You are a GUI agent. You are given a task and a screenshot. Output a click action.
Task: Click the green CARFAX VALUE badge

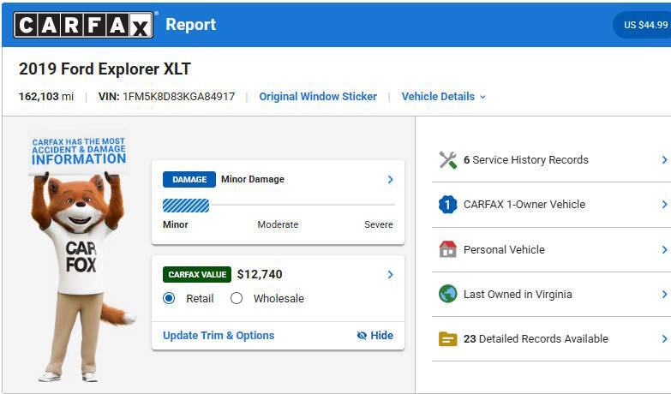pos(197,275)
